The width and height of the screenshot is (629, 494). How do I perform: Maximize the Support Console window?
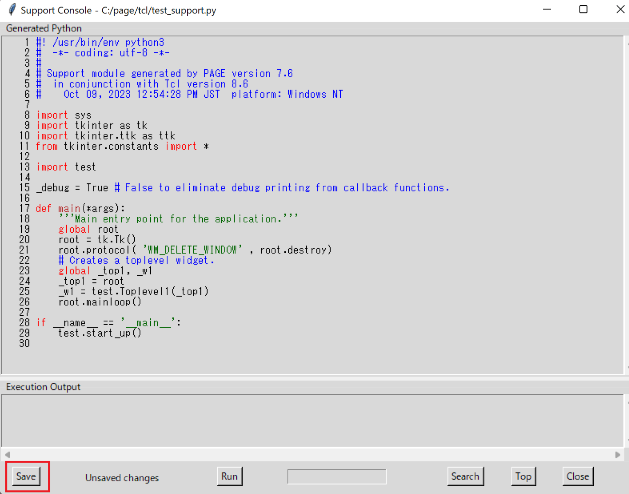pyautogui.click(x=584, y=10)
